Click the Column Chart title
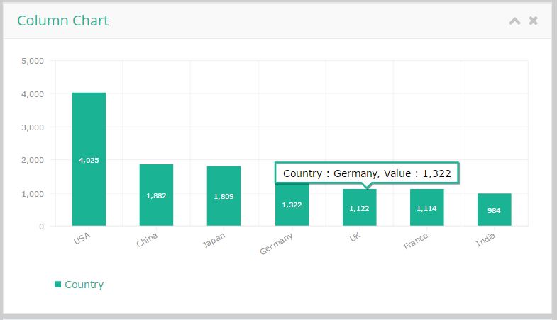 pos(63,21)
